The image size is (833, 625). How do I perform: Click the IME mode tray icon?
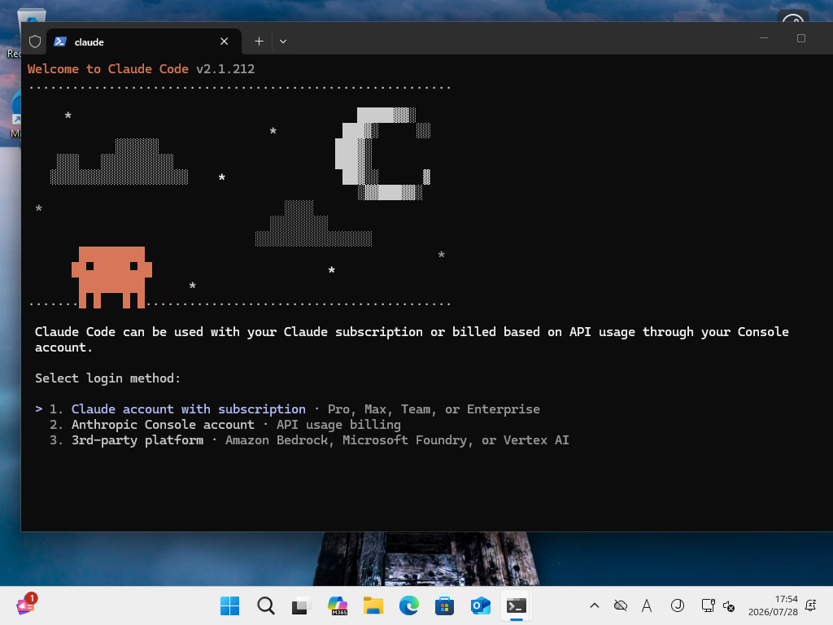tap(678, 605)
